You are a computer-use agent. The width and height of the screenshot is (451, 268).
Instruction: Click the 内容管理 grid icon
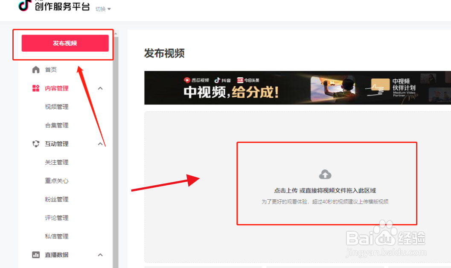[35, 88]
